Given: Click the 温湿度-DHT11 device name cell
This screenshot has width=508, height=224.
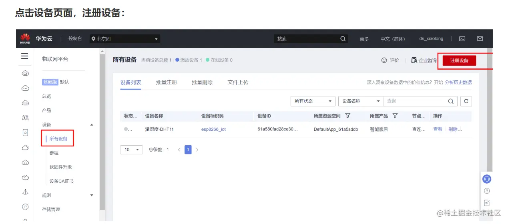Looking at the screenshot, I should point(159,130).
